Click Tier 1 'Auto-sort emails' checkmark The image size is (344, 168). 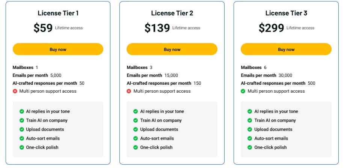(21, 138)
